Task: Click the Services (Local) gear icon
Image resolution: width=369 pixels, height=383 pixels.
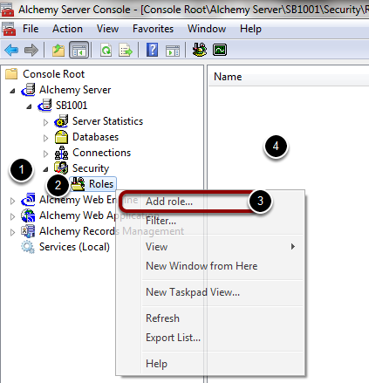Action: pos(28,247)
